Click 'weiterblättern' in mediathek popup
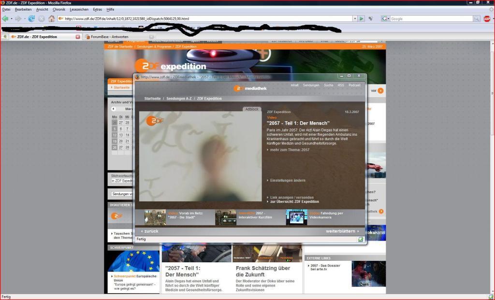495x300 pixels. coord(342,231)
